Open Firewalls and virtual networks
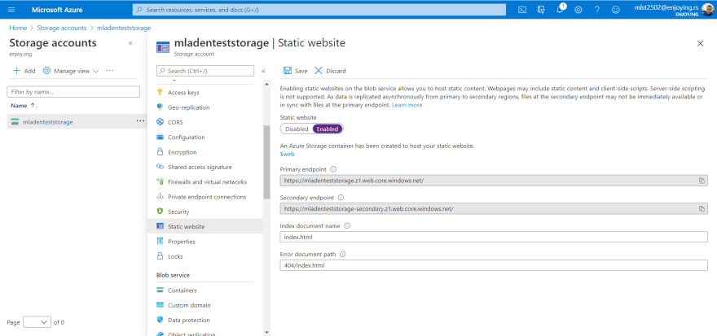 [207, 181]
